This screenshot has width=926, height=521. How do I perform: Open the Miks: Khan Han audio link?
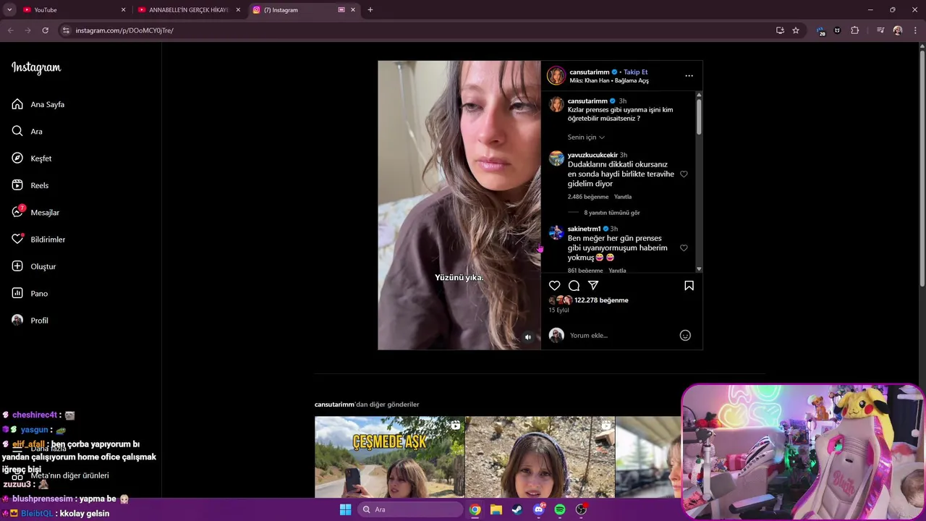[609, 81]
